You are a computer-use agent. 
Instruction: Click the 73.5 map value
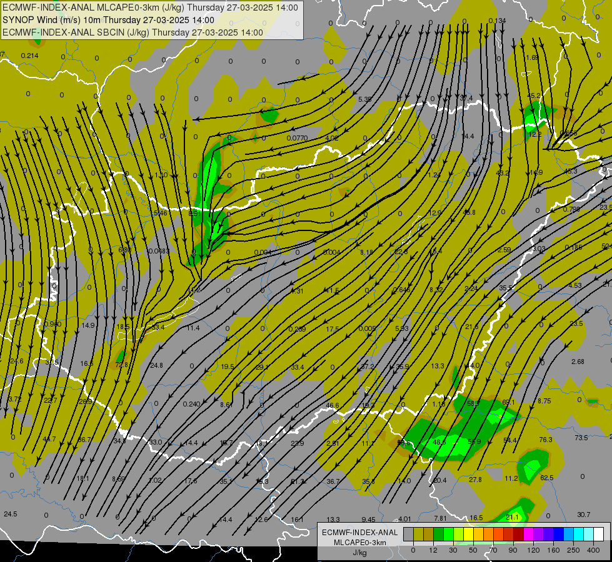[581, 438]
